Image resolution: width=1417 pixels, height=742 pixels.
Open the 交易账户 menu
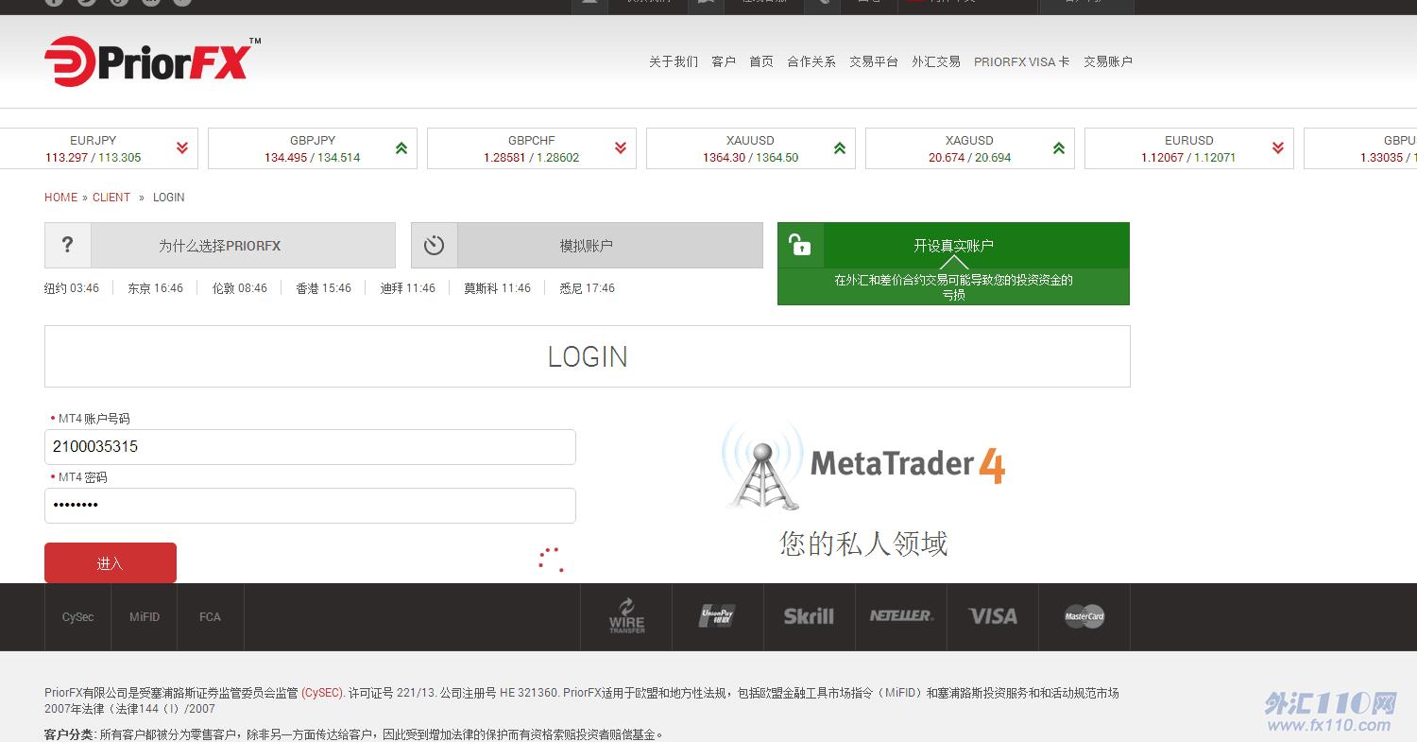pos(1108,61)
